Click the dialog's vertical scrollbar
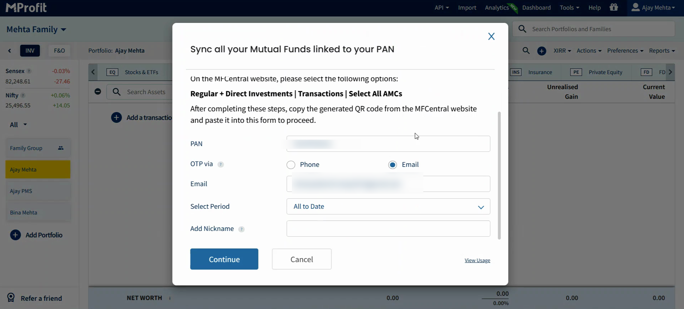684x309 pixels. point(499,175)
